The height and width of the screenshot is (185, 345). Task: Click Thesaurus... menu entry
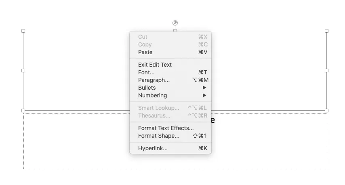[154, 116]
